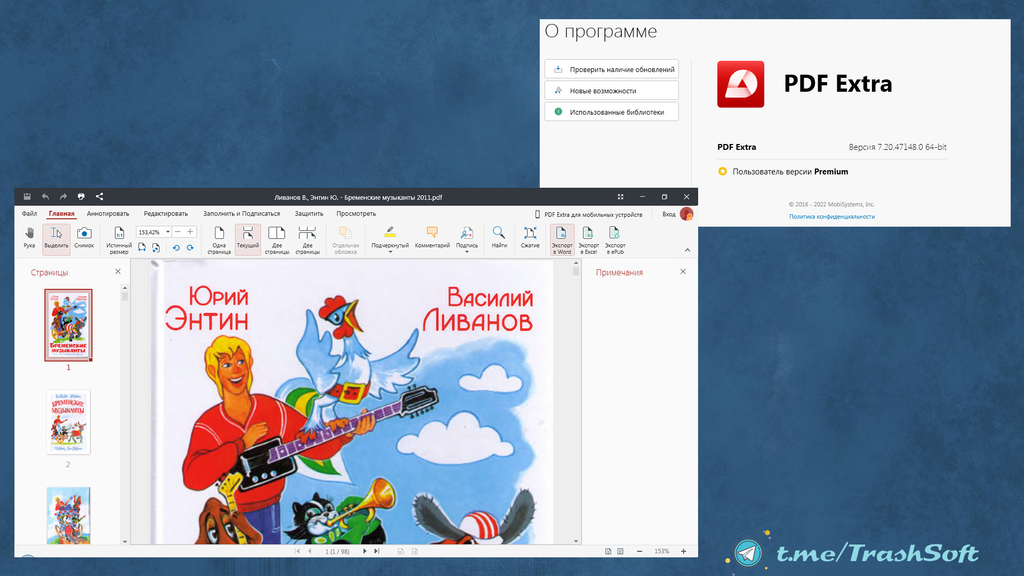Select the third page thumbnail in Страницы
Viewport: 1024px width, 576px height.
[x=68, y=515]
